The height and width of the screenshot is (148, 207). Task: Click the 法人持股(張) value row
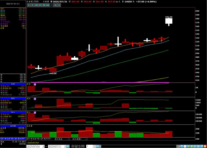coord(13,116)
